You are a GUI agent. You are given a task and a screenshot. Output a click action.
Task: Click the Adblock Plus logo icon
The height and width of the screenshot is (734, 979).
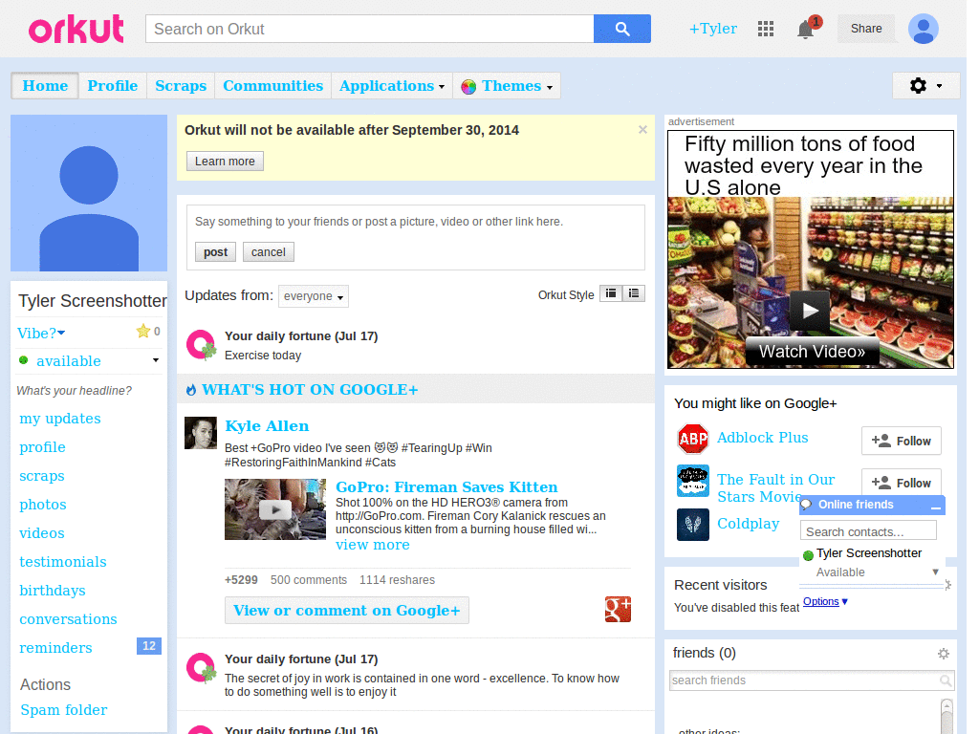pos(693,439)
